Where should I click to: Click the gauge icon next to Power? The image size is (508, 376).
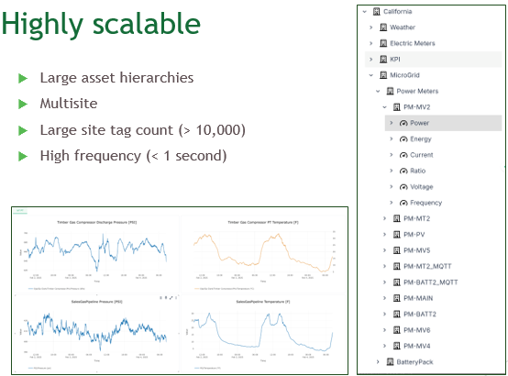(403, 123)
